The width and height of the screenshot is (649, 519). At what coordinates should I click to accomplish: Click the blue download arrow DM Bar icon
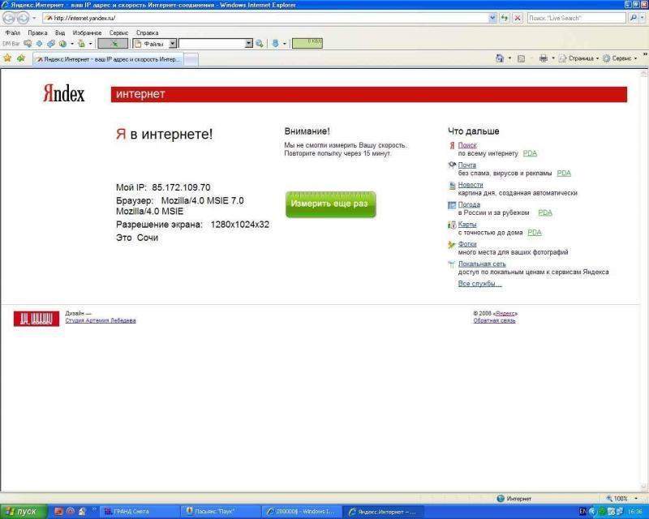click(275, 44)
